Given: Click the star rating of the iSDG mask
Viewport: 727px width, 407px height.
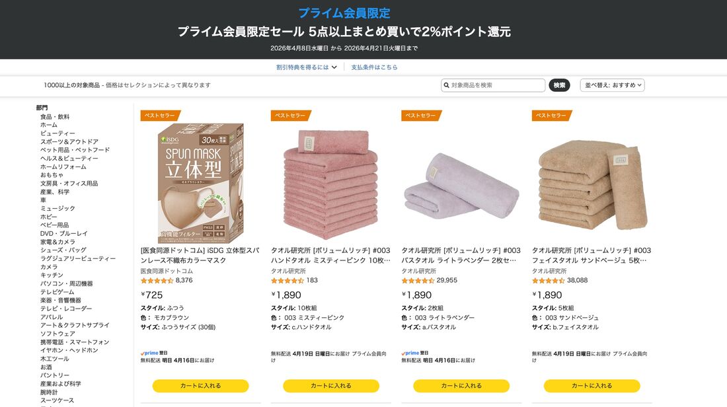Looking at the screenshot, I should coord(155,279).
